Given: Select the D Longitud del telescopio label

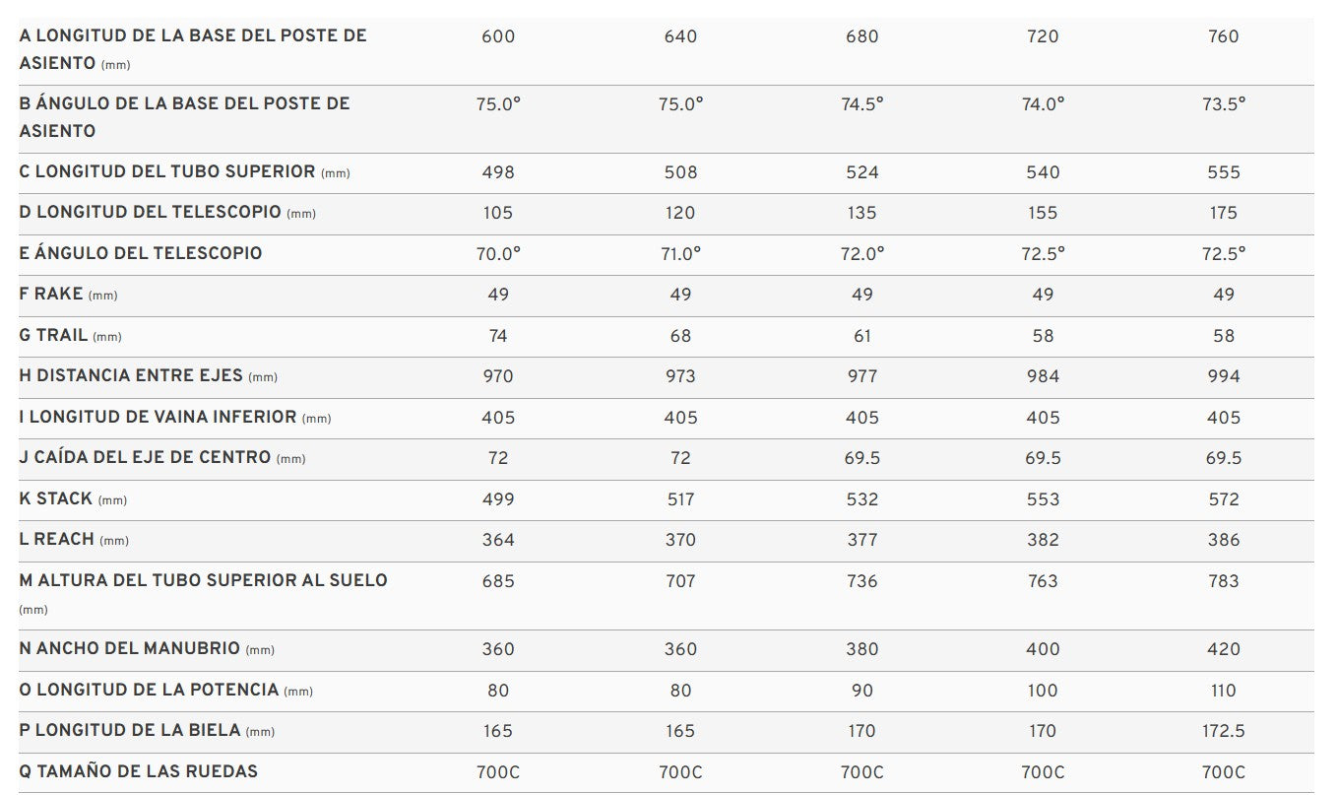Looking at the screenshot, I should point(167,212).
